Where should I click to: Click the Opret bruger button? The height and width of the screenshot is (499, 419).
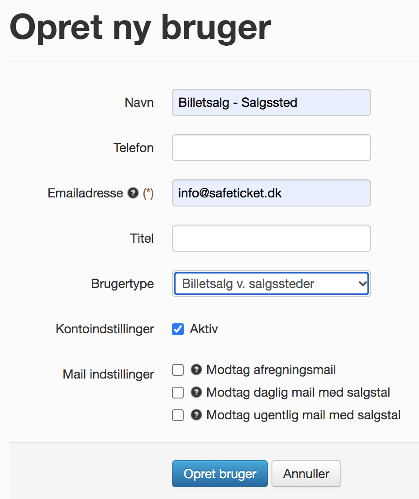tap(219, 474)
